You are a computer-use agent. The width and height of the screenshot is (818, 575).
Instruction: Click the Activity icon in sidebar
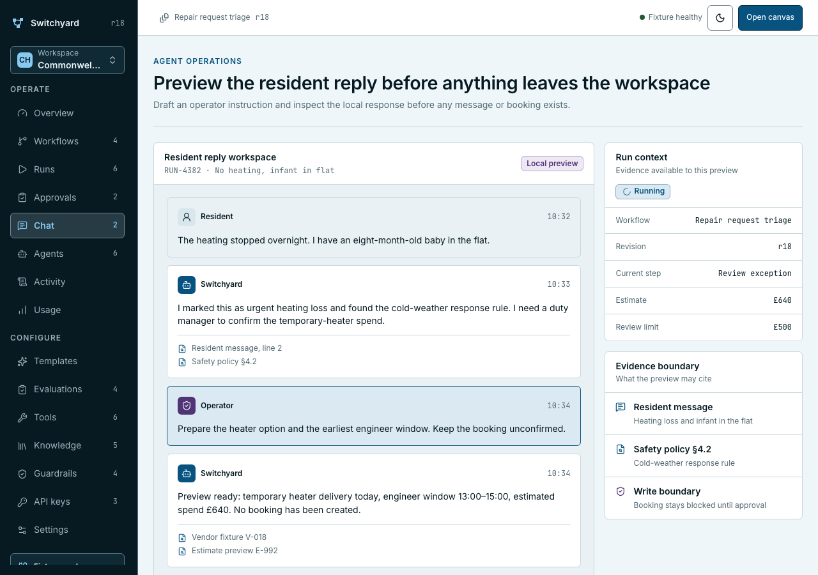coord(22,282)
